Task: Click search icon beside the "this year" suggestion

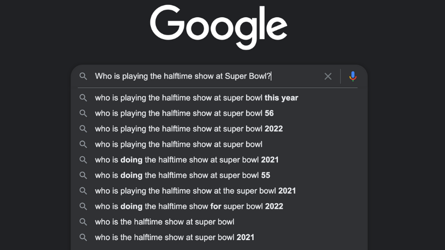Action: (84, 98)
